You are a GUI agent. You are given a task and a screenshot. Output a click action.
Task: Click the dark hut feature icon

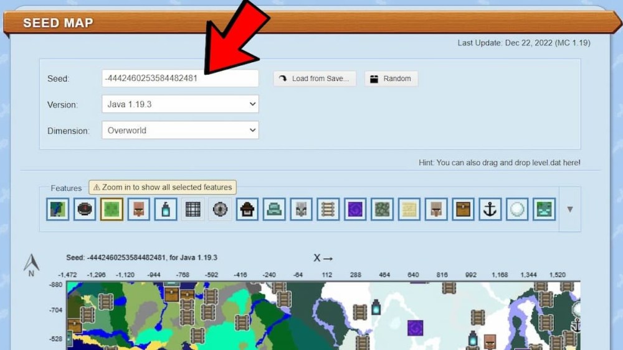pyautogui.click(x=247, y=210)
